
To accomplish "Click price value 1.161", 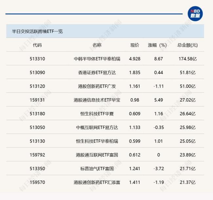I will click(x=135, y=86).
